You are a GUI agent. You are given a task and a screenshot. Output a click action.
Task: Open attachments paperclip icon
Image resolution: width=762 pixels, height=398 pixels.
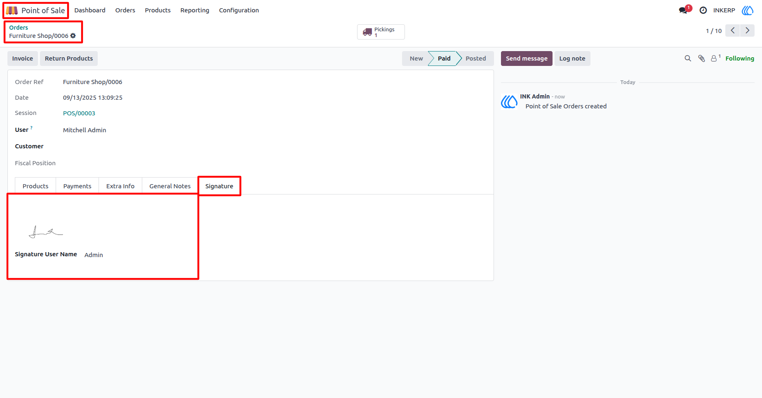point(701,59)
